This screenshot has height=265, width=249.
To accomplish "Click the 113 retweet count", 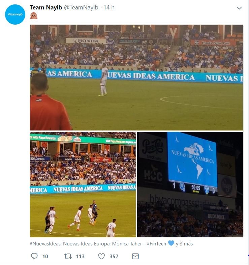I will (80, 256).
